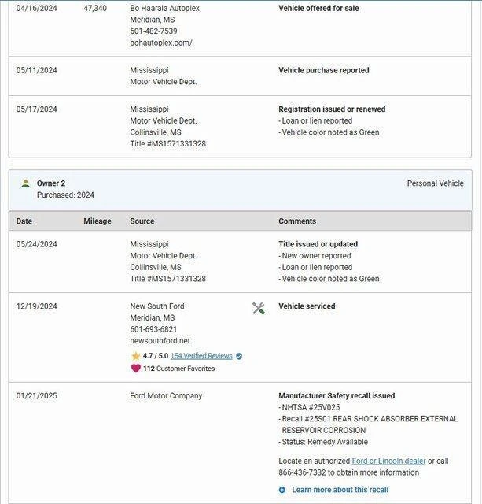Click the Comments column header
Image resolution: width=482 pixels, height=504 pixels.
pos(297,221)
